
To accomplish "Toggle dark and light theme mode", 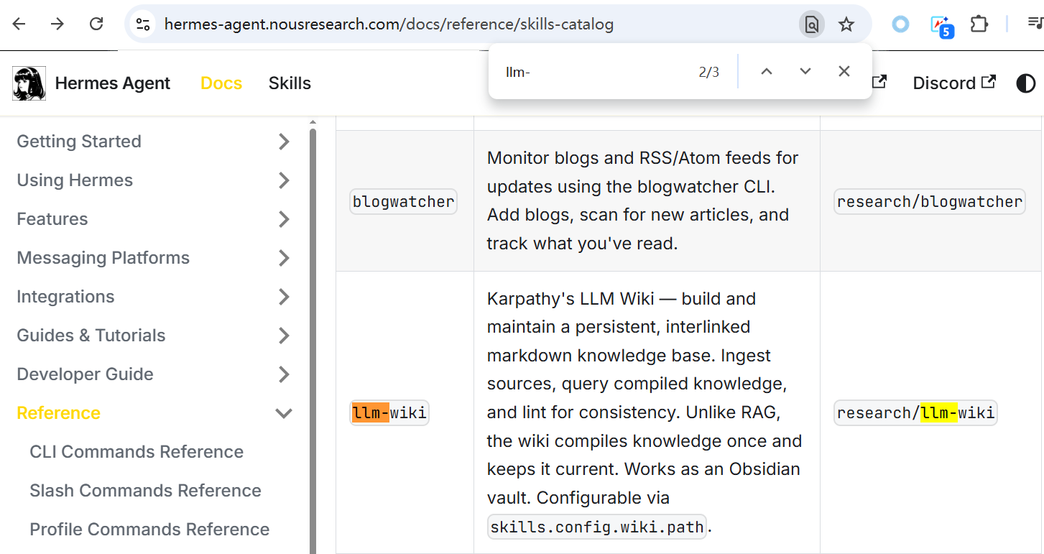I will 1025,83.
